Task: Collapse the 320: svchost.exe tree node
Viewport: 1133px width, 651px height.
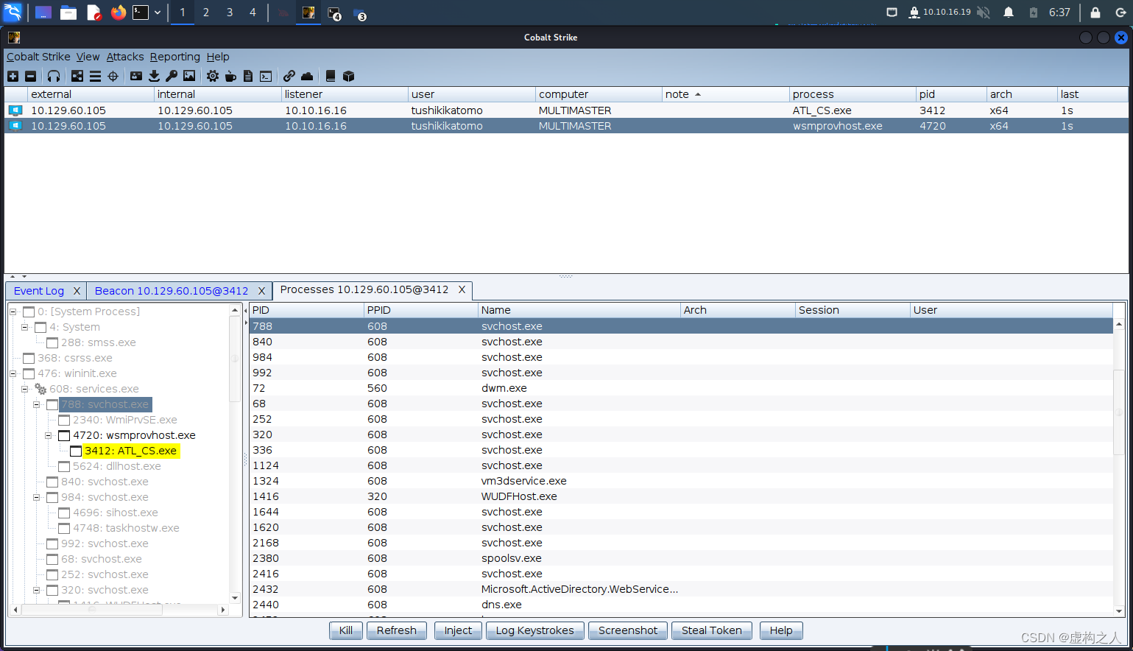Action: [x=36, y=590]
